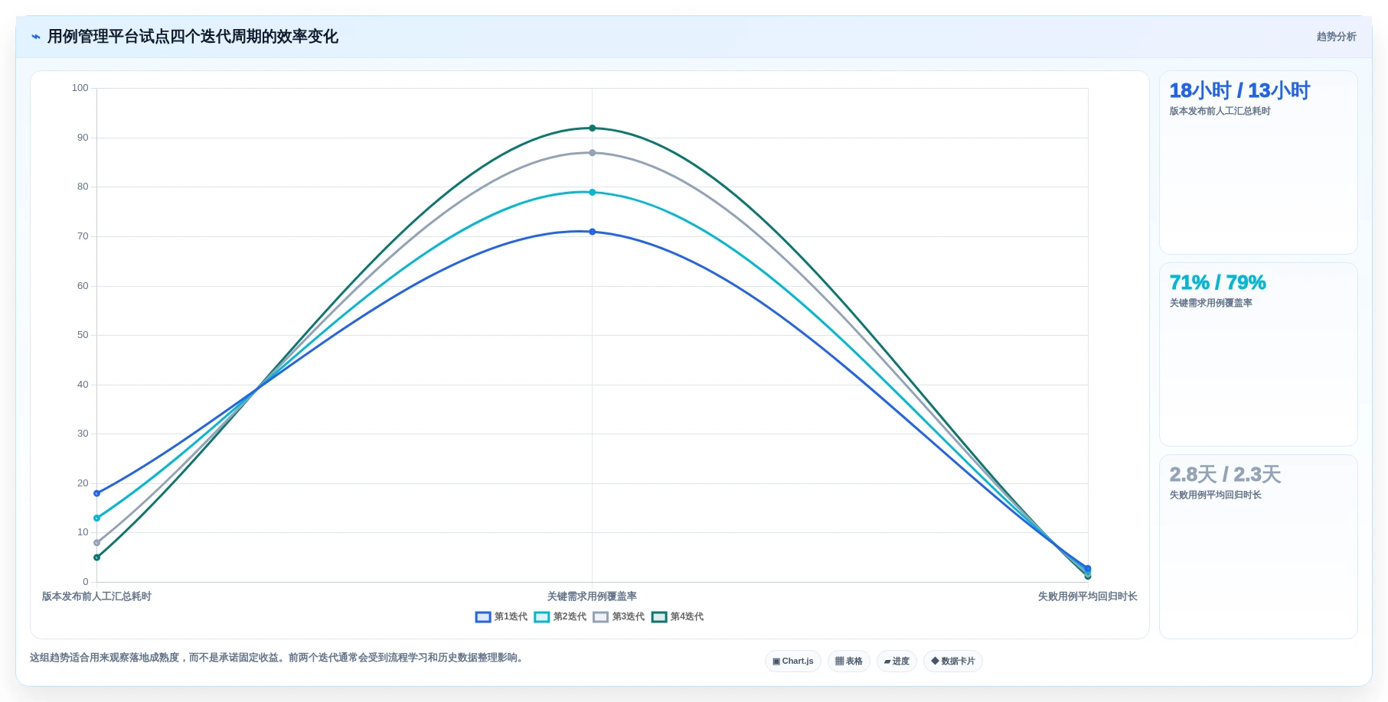The height and width of the screenshot is (702, 1388).
Task: Toggle the 第2迭代 legend swatch
Action: pos(542,617)
